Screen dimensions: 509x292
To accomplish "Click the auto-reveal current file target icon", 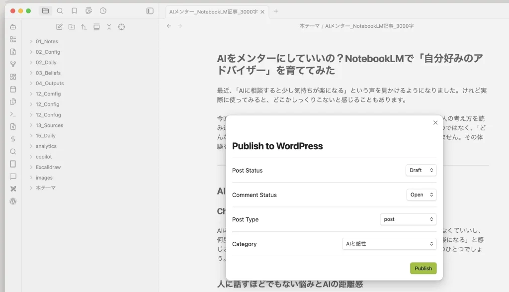I will tap(121, 27).
